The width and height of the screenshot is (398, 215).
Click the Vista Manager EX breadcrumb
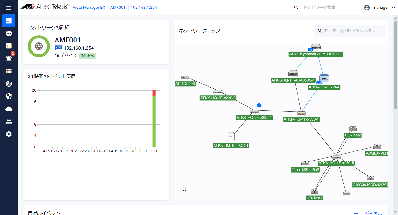(x=89, y=7)
